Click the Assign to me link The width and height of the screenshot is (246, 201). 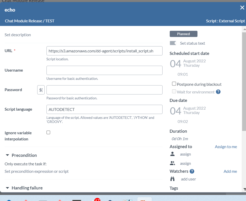pyautogui.click(x=226, y=147)
